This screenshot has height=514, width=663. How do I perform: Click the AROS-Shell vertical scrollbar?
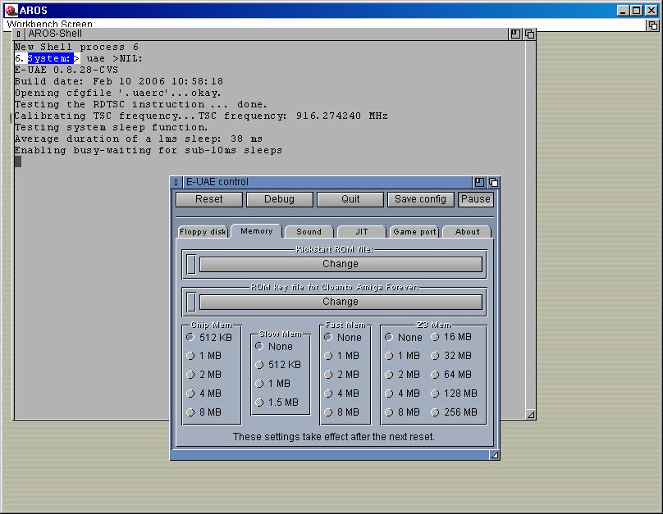(531, 225)
